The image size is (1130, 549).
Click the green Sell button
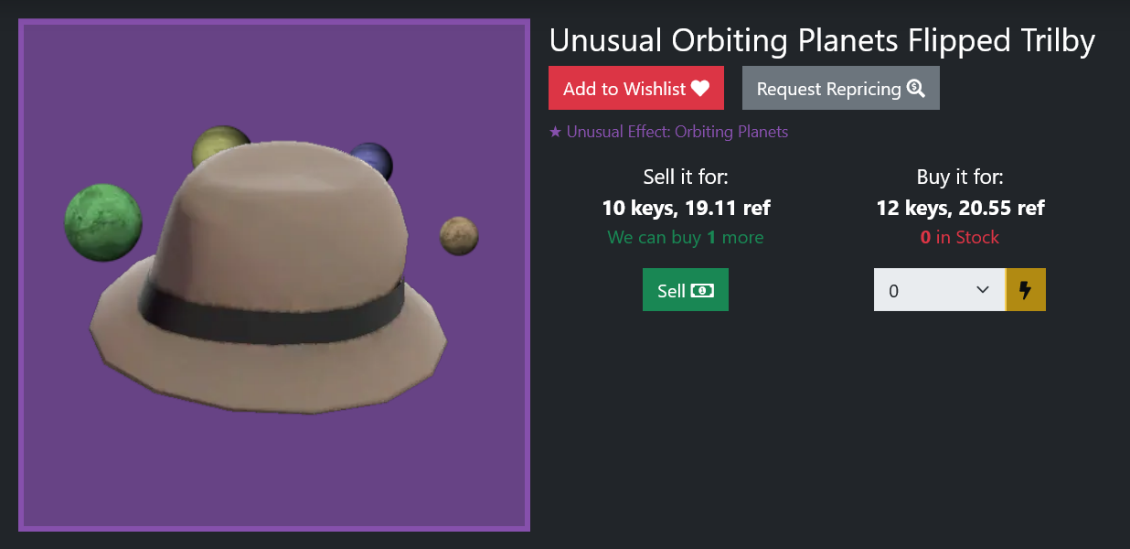686,290
